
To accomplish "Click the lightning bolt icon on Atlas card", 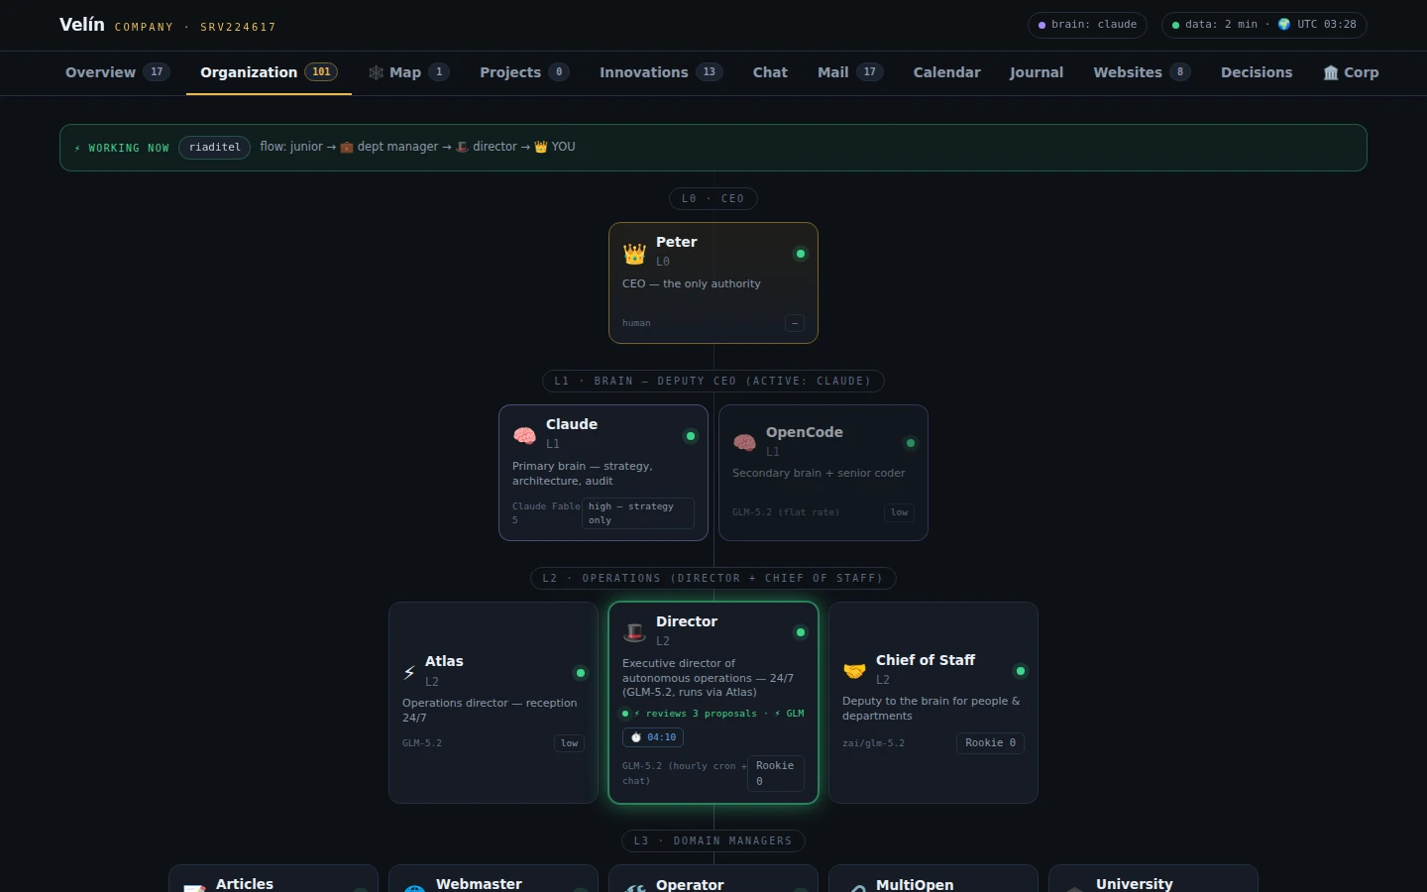I will [x=409, y=672].
